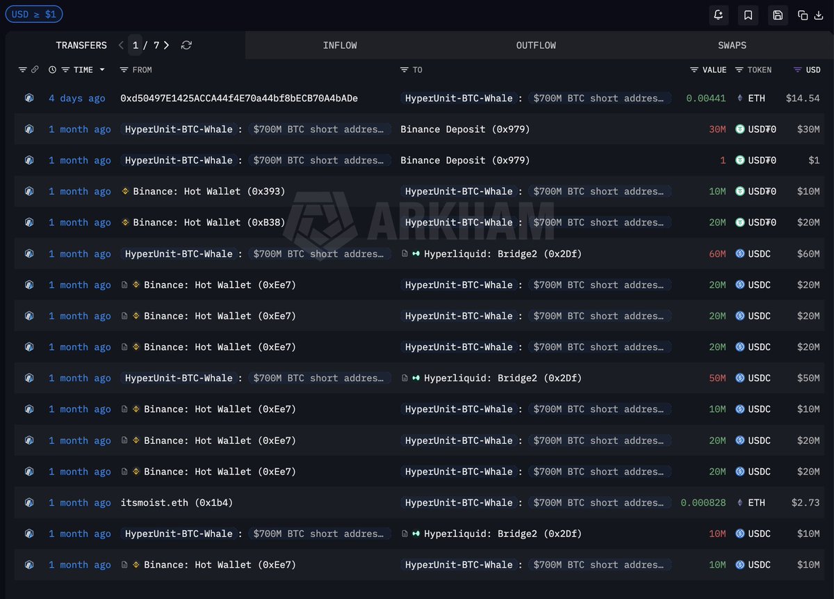This screenshot has height=599, width=834.
Task: Open the OUTFLOW tab
Action: click(x=536, y=45)
